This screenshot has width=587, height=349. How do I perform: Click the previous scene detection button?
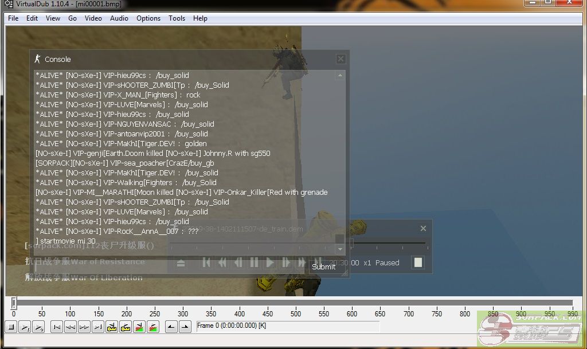pyautogui.click(x=139, y=327)
